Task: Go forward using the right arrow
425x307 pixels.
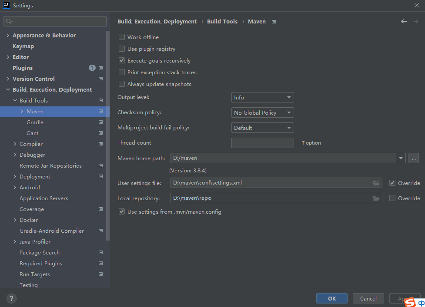Action: (415, 21)
